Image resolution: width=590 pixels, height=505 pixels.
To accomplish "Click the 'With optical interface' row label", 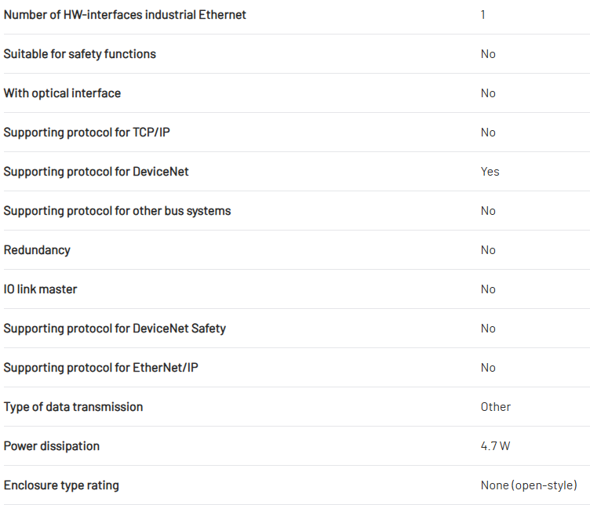I will [62, 93].
